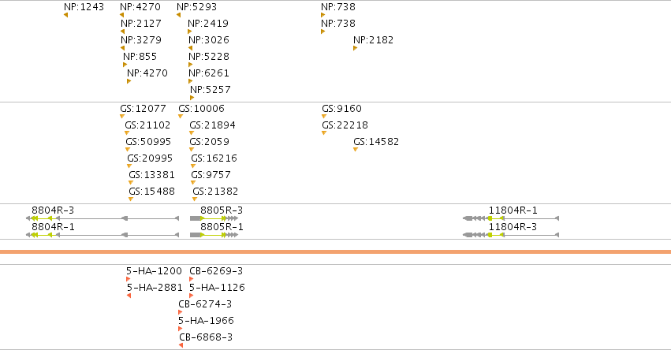The image size is (671, 350).
Task: Select the GS:21382 feature label
Action: (215, 192)
